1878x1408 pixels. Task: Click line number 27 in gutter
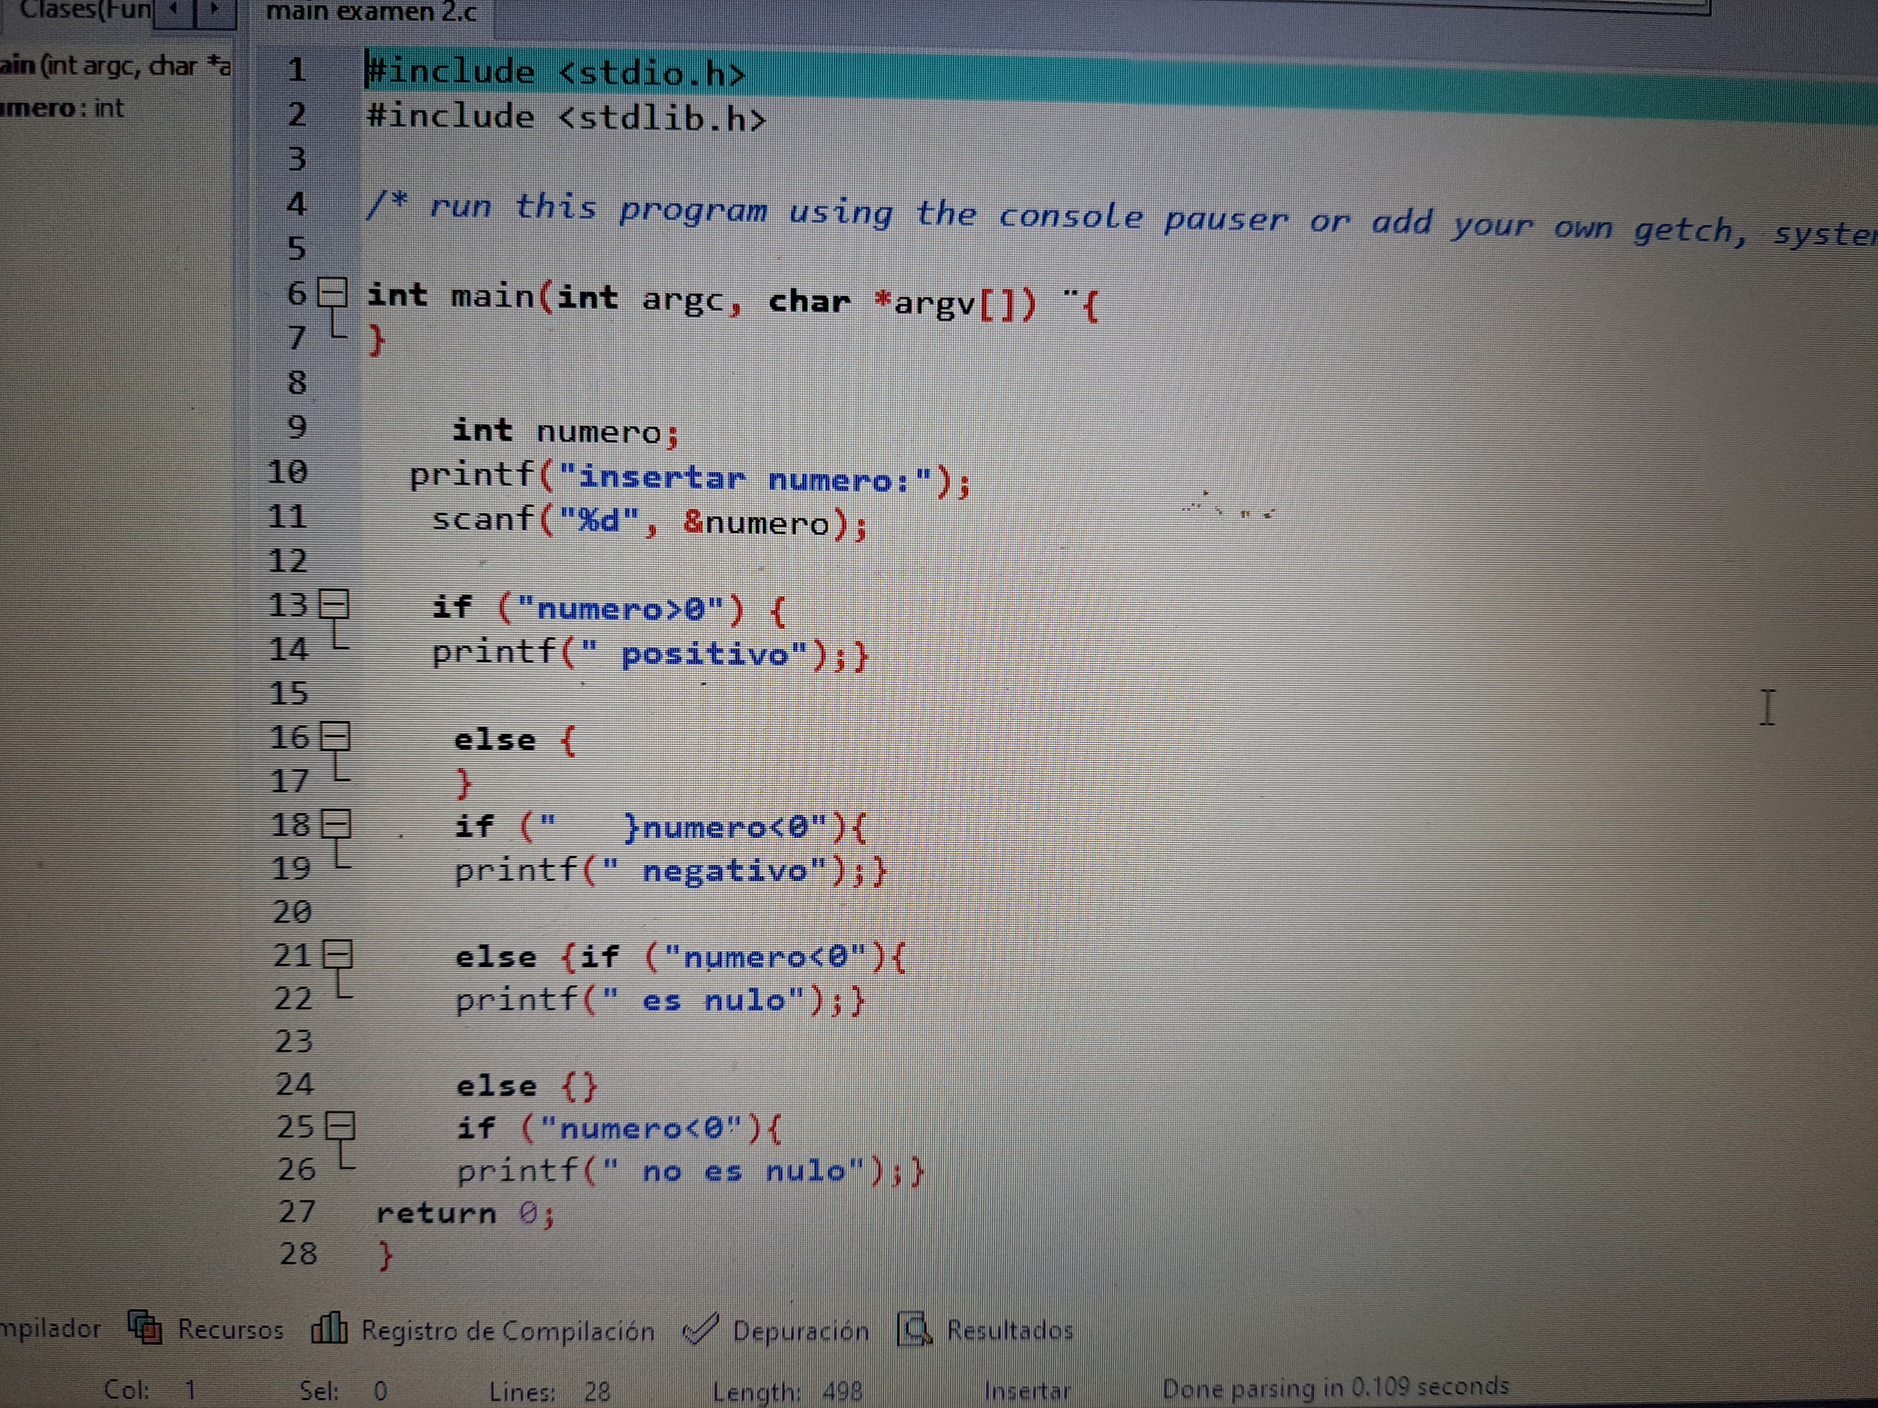[x=297, y=1211]
